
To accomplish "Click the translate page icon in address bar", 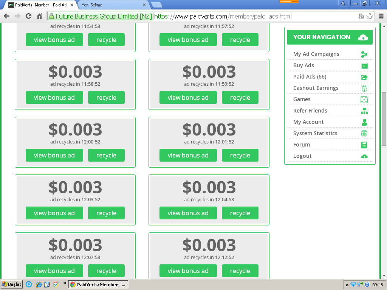I will [361, 16].
